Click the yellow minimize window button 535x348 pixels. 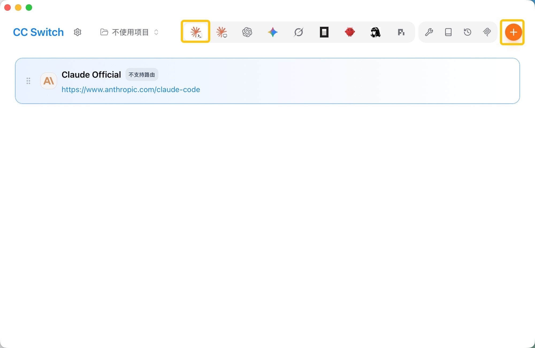(18, 7)
